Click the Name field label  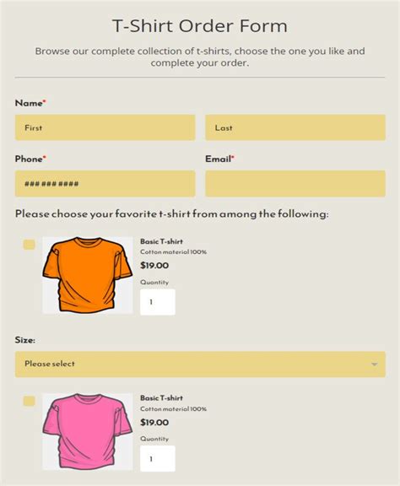click(30, 103)
